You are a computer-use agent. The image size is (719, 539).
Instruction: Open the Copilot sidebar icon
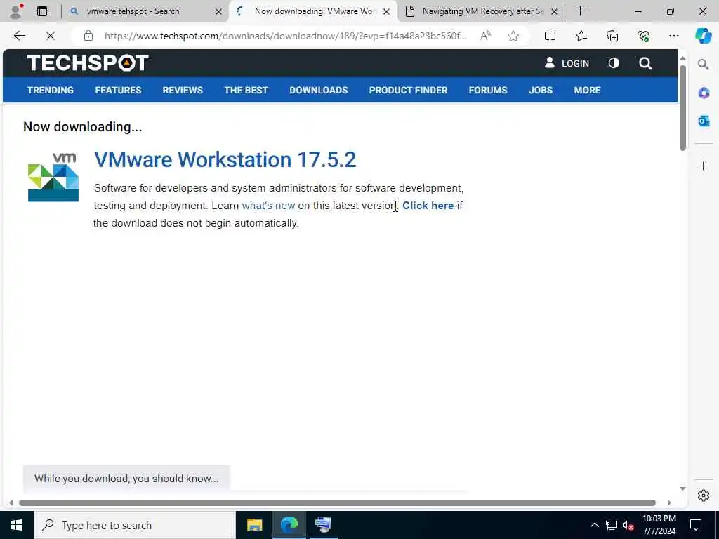703,36
